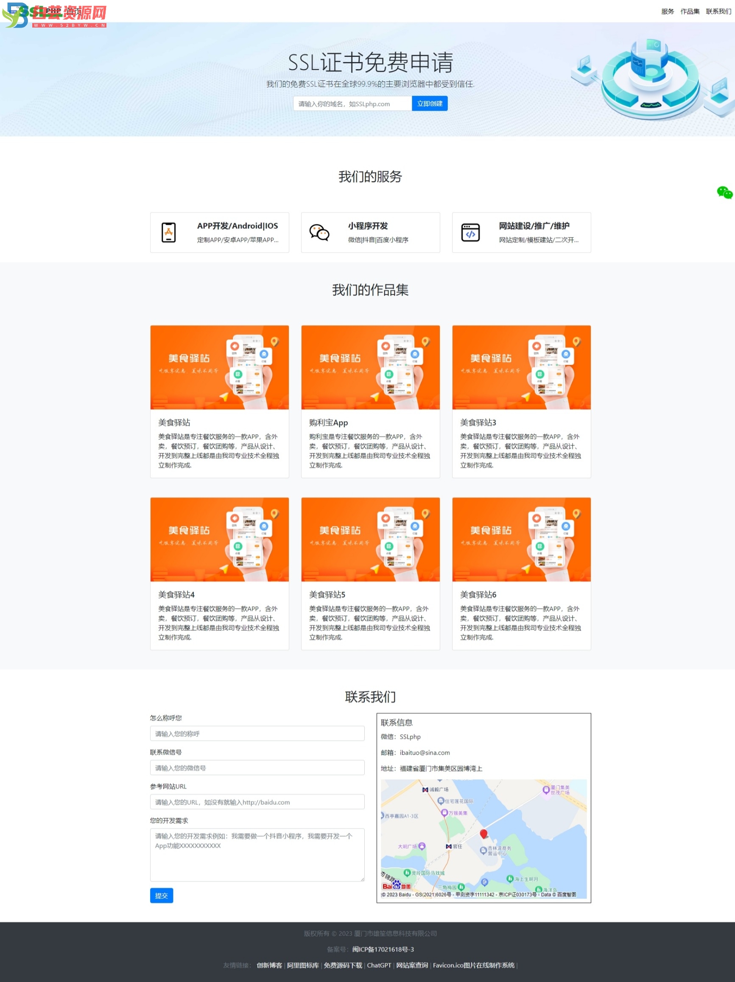Click the 灵玲国际马戏城 green map marker
This screenshot has width=735, height=982.
tap(407, 872)
